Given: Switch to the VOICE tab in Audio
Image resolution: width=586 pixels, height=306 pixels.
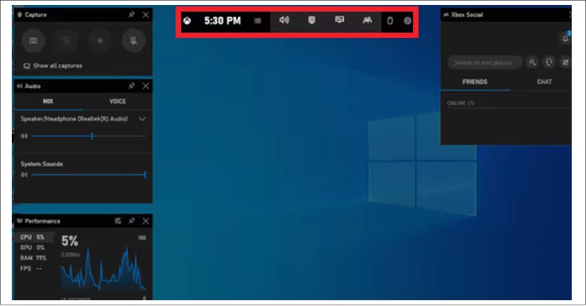Looking at the screenshot, I should pos(117,101).
